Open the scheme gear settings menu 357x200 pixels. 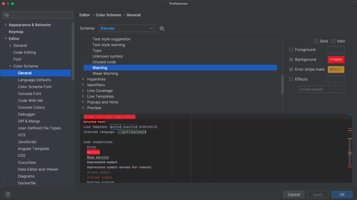tap(161, 28)
